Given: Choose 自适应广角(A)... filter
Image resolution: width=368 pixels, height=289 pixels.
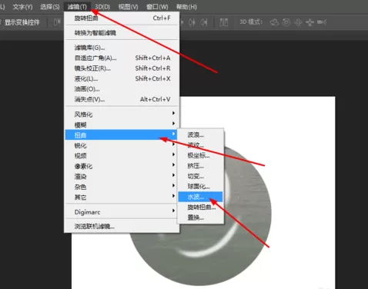Looking at the screenshot, I should pyautogui.click(x=122, y=58).
